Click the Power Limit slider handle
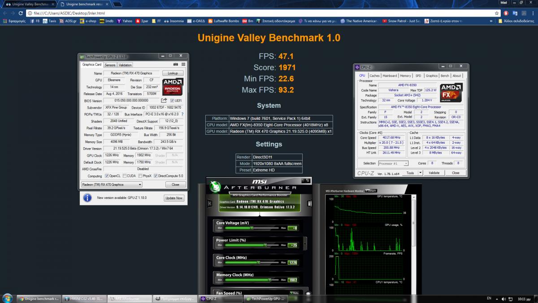The image size is (538, 303). click(266, 245)
